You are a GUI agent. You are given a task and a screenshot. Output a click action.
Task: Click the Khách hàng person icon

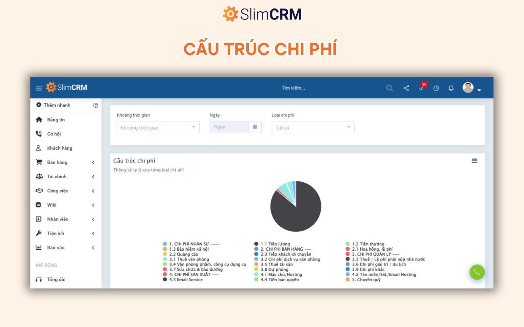pos(39,148)
